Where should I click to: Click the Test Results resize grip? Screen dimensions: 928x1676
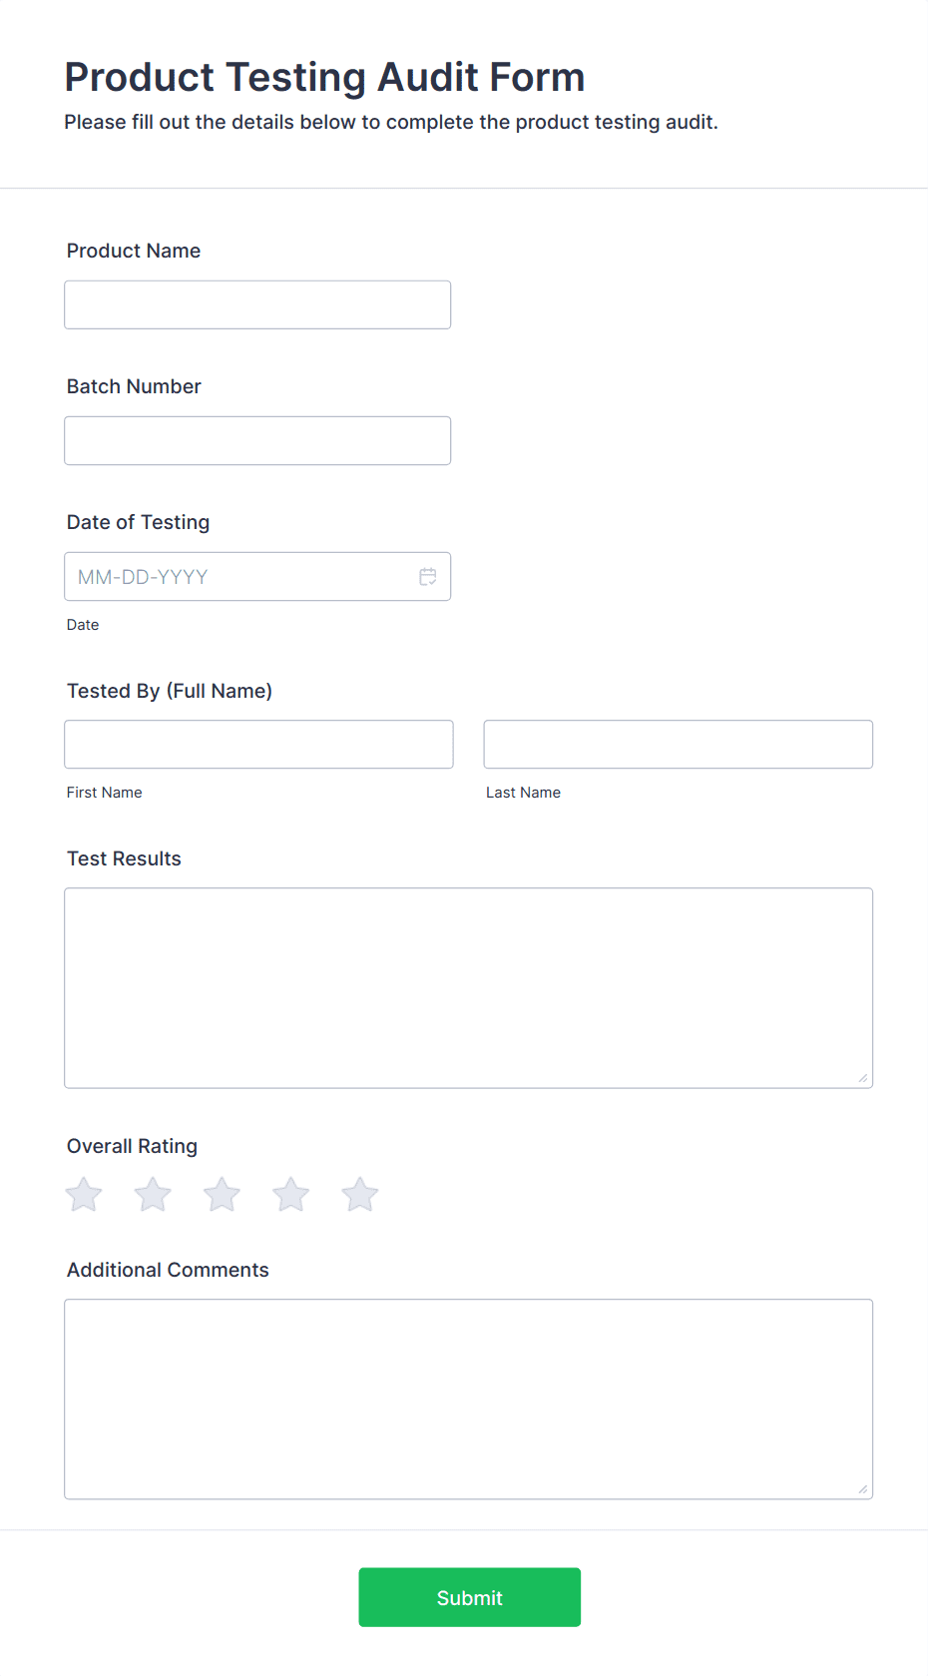(862, 1076)
